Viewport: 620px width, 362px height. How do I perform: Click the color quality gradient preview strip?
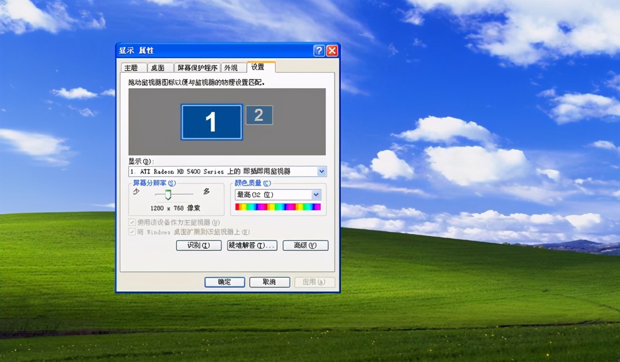click(x=278, y=207)
